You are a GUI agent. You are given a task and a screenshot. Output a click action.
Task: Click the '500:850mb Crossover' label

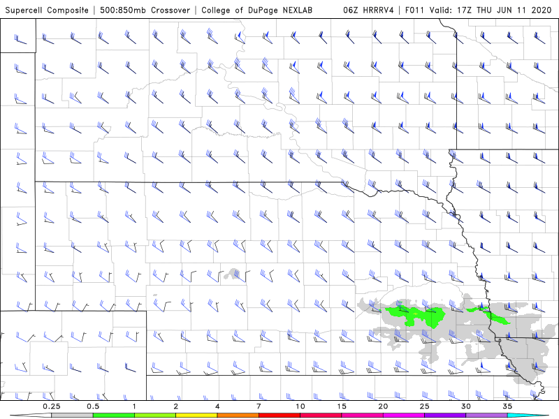point(145,10)
